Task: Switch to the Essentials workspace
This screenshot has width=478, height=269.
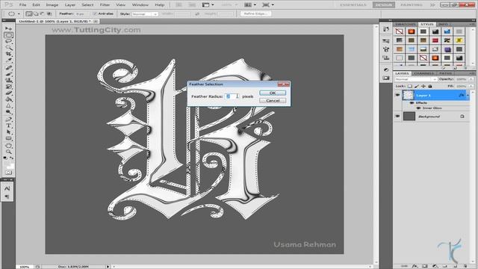Action: 353,5
